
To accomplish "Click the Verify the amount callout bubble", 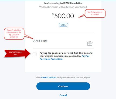I will [95, 13].
